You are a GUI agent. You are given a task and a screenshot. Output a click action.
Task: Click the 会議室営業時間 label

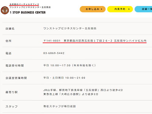tap(16, 78)
